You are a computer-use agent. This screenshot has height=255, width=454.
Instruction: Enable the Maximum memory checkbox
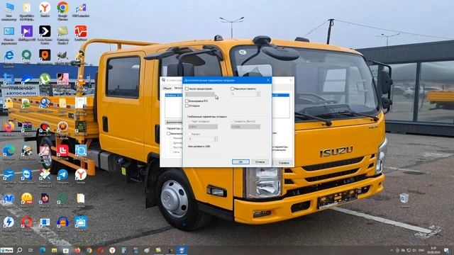tap(232, 89)
